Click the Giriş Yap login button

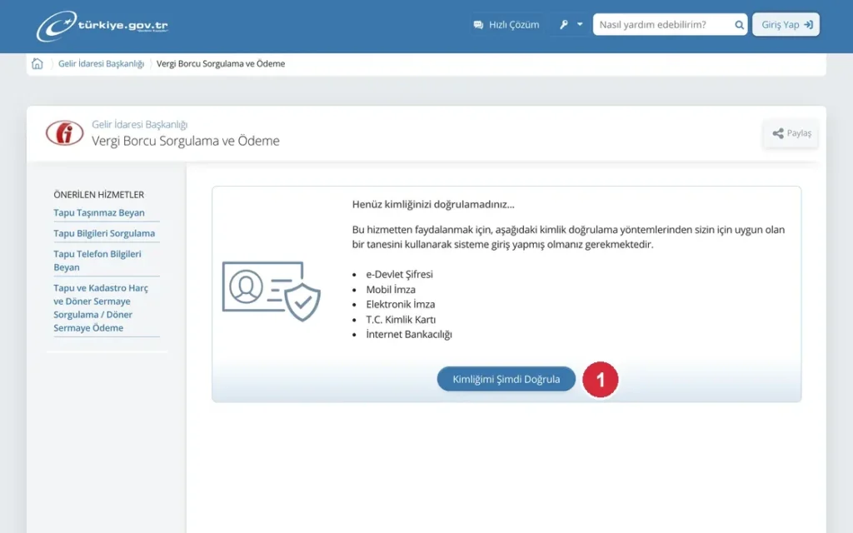[786, 24]
